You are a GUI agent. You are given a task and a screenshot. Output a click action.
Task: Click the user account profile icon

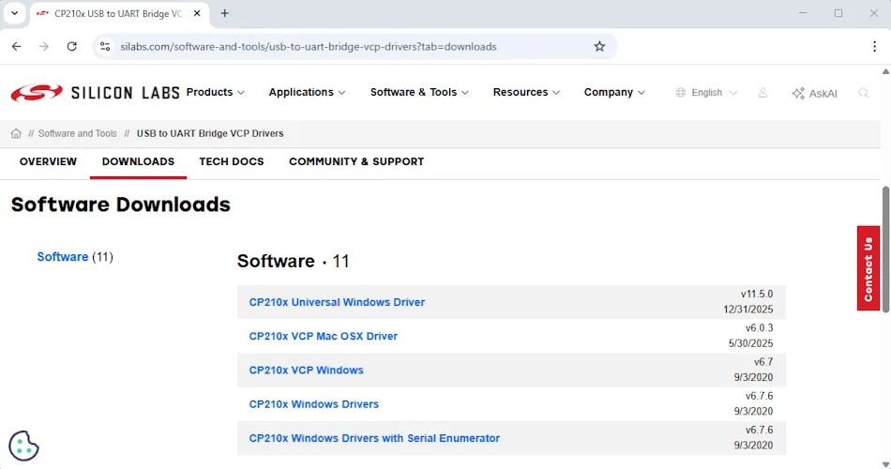(763, 93)
